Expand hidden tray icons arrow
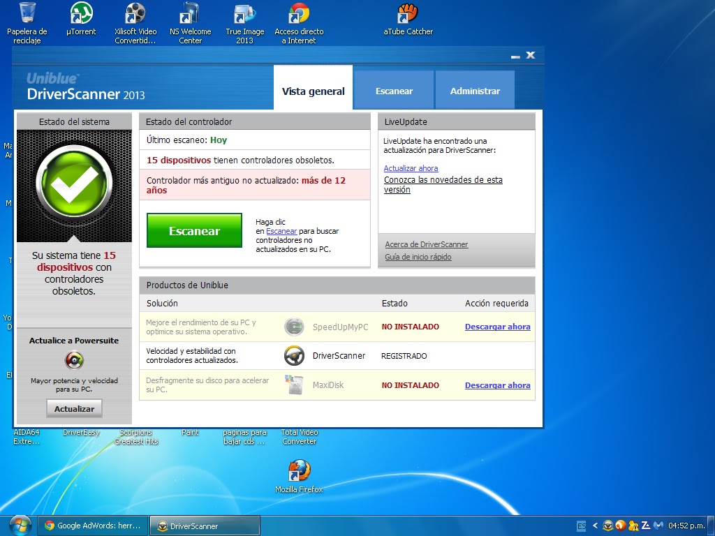This screenshot has width=715, height=536. pyautogui.click(x=595, y=526)
